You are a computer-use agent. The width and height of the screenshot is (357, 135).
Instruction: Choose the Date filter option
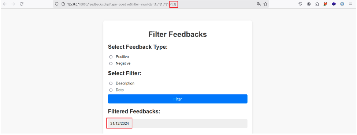pyautogui.click(x=111, y=90)
